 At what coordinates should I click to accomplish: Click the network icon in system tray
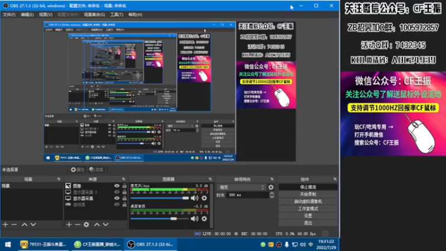tap(295, 244)
